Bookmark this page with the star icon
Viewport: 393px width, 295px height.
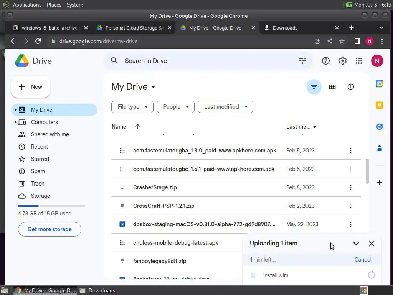[x=342, y=41]
